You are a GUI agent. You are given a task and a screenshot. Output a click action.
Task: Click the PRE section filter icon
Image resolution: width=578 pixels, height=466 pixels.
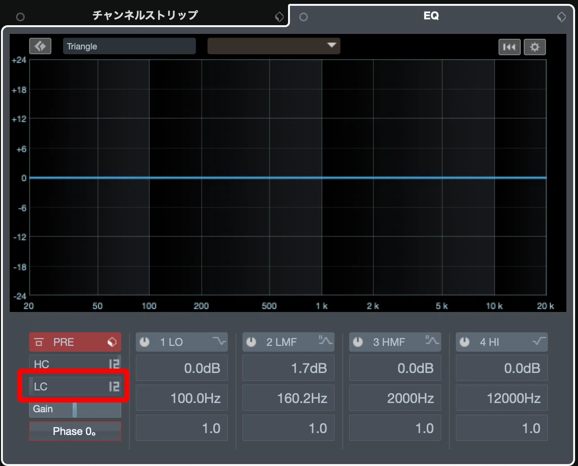pos(39,342)
